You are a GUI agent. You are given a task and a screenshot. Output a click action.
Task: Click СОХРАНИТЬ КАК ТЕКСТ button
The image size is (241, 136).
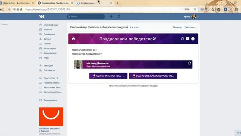tap(108, 76)
